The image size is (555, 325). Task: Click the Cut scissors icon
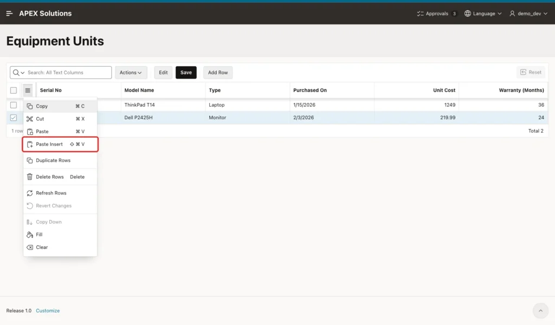[30, 119]
